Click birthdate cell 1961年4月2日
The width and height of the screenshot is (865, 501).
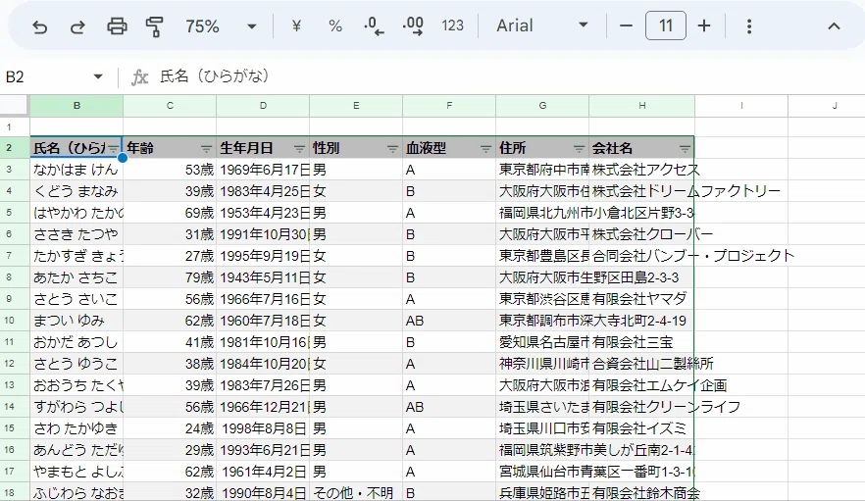click(x=263, y=472)
